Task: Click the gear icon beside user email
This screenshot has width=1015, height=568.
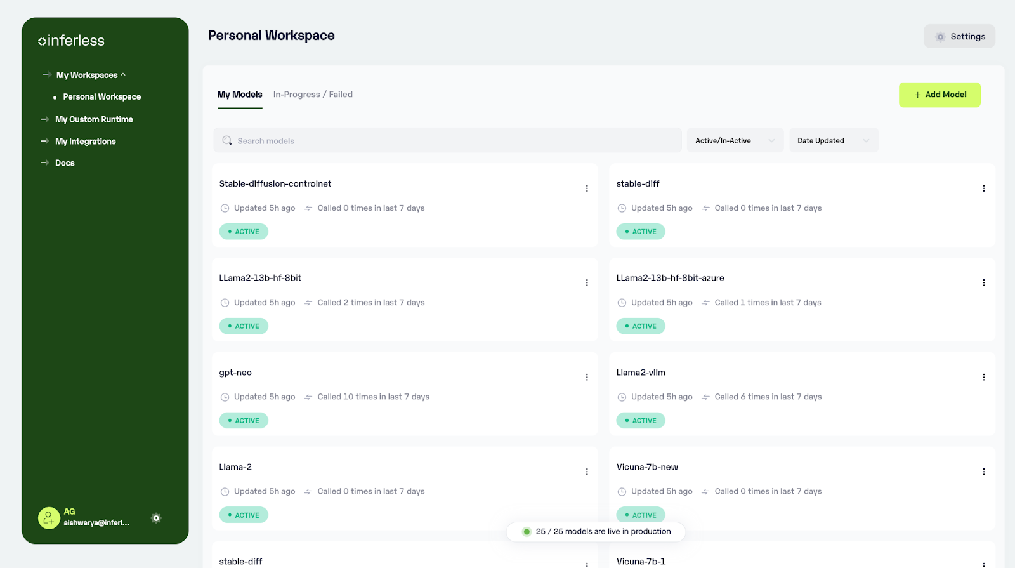Action: [x=156, y=518]
